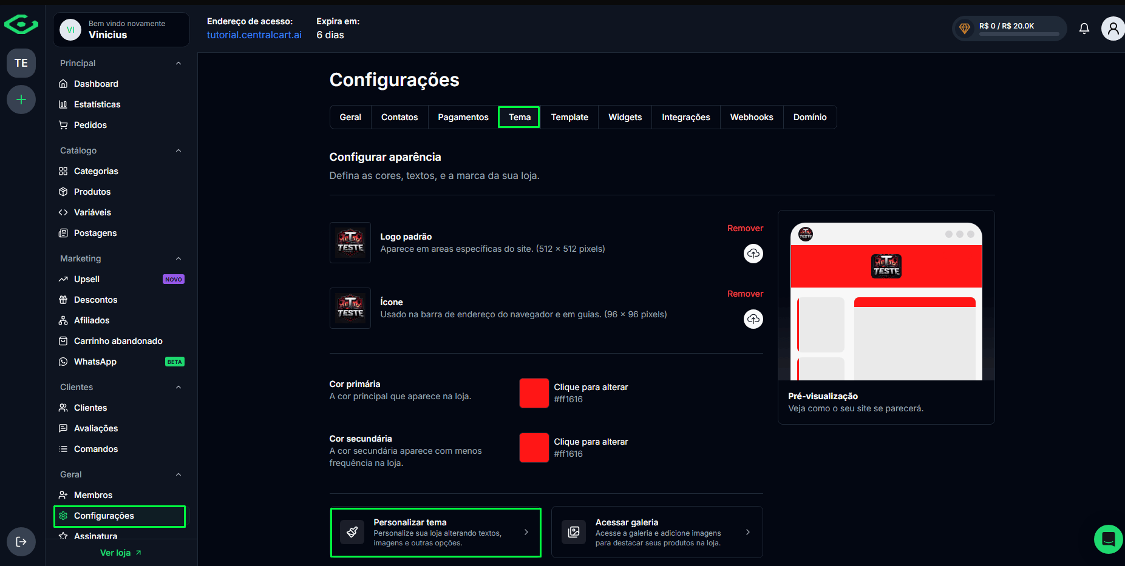This screenshot has height=566, width=1125.
Task: Click the Logo padrão thumbnail
Action: [350, 243]
